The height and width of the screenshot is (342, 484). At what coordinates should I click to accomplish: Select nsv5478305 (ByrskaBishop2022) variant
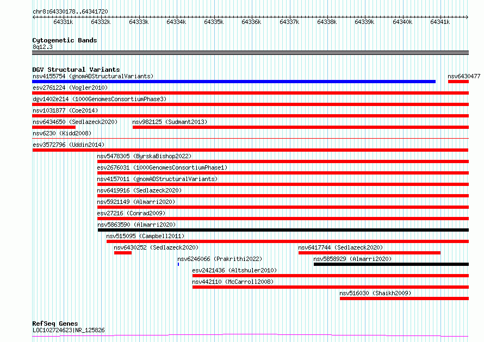(144, 156)
